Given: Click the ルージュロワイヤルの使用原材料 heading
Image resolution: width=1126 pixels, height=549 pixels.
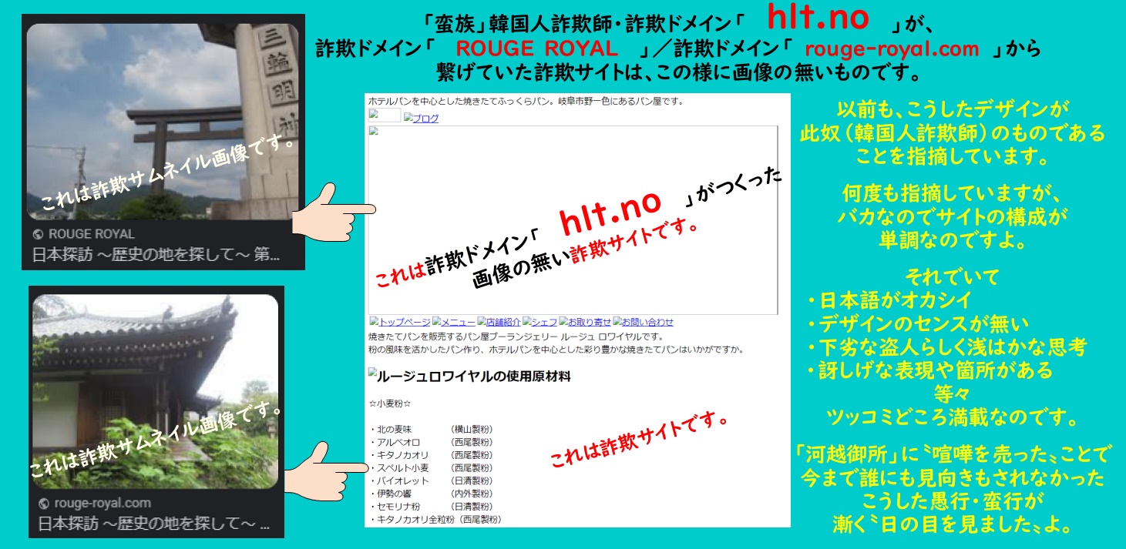Looking at the screenshot, I should 474,377.
